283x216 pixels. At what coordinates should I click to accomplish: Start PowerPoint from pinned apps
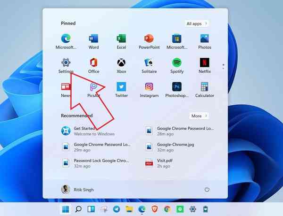click(149, 41)
